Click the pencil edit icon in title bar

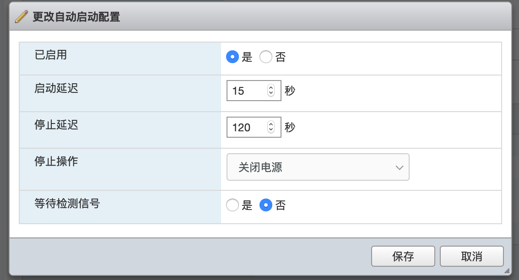(x=22, y=16)
